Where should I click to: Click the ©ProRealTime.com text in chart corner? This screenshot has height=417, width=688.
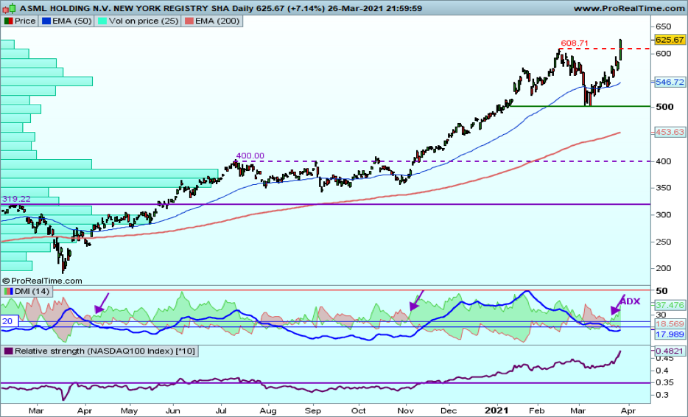pyautogui.click(x=42, y=281)
